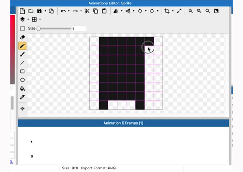The height and width of the screenshot is (172, 243).
Task: Click the red gradient color bar
Action: coord(12,50)
